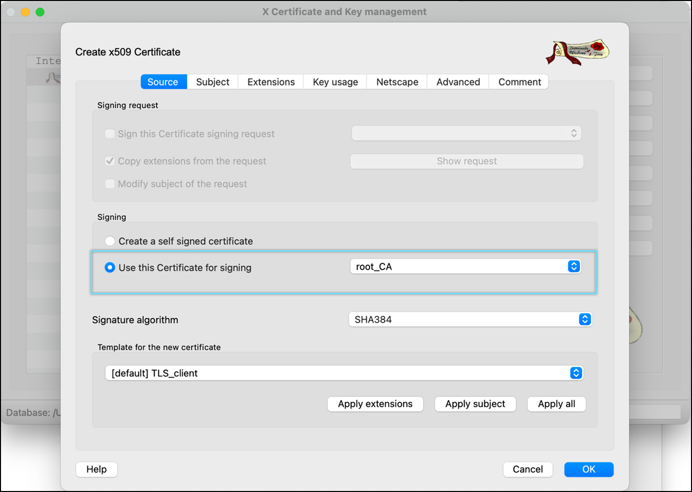Open the root_CA signing certificate dropdown

coord(465,267)
